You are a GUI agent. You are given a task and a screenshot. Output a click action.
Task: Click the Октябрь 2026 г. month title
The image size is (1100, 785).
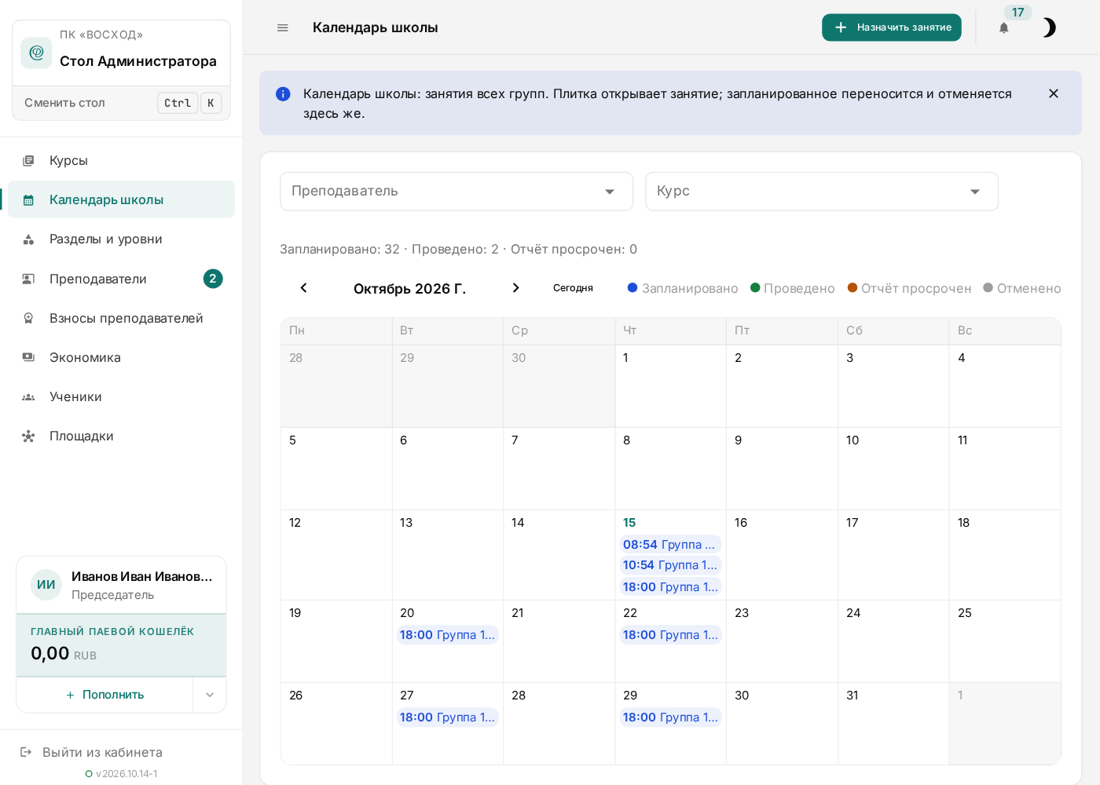(409, 289)
